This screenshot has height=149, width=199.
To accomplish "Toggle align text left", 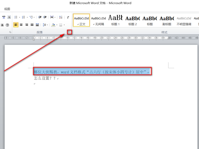I will point(16,25).
